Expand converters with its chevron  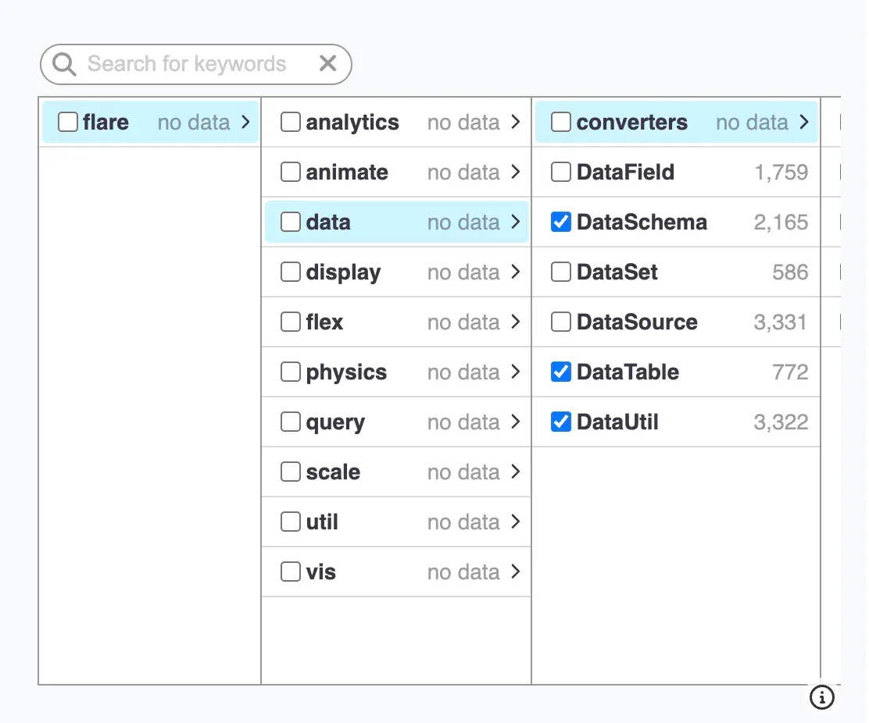[804, 122]
